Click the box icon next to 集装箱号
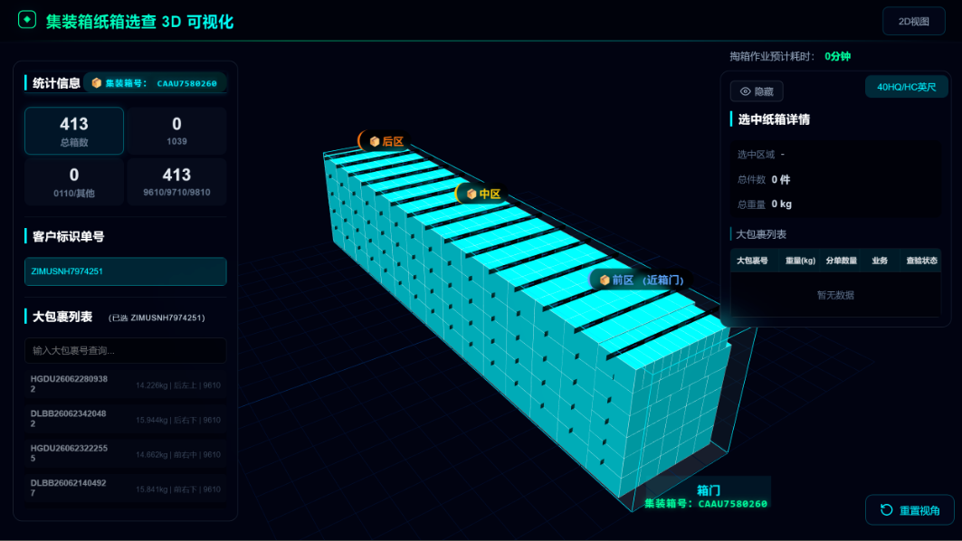Viewport: 962px width, 541px height. point(96,83)
